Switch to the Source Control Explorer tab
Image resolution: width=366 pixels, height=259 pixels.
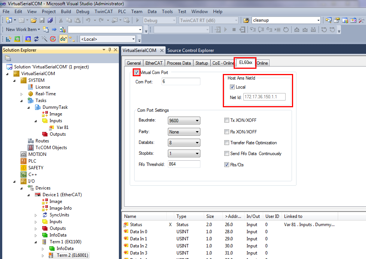pos(190,50)
